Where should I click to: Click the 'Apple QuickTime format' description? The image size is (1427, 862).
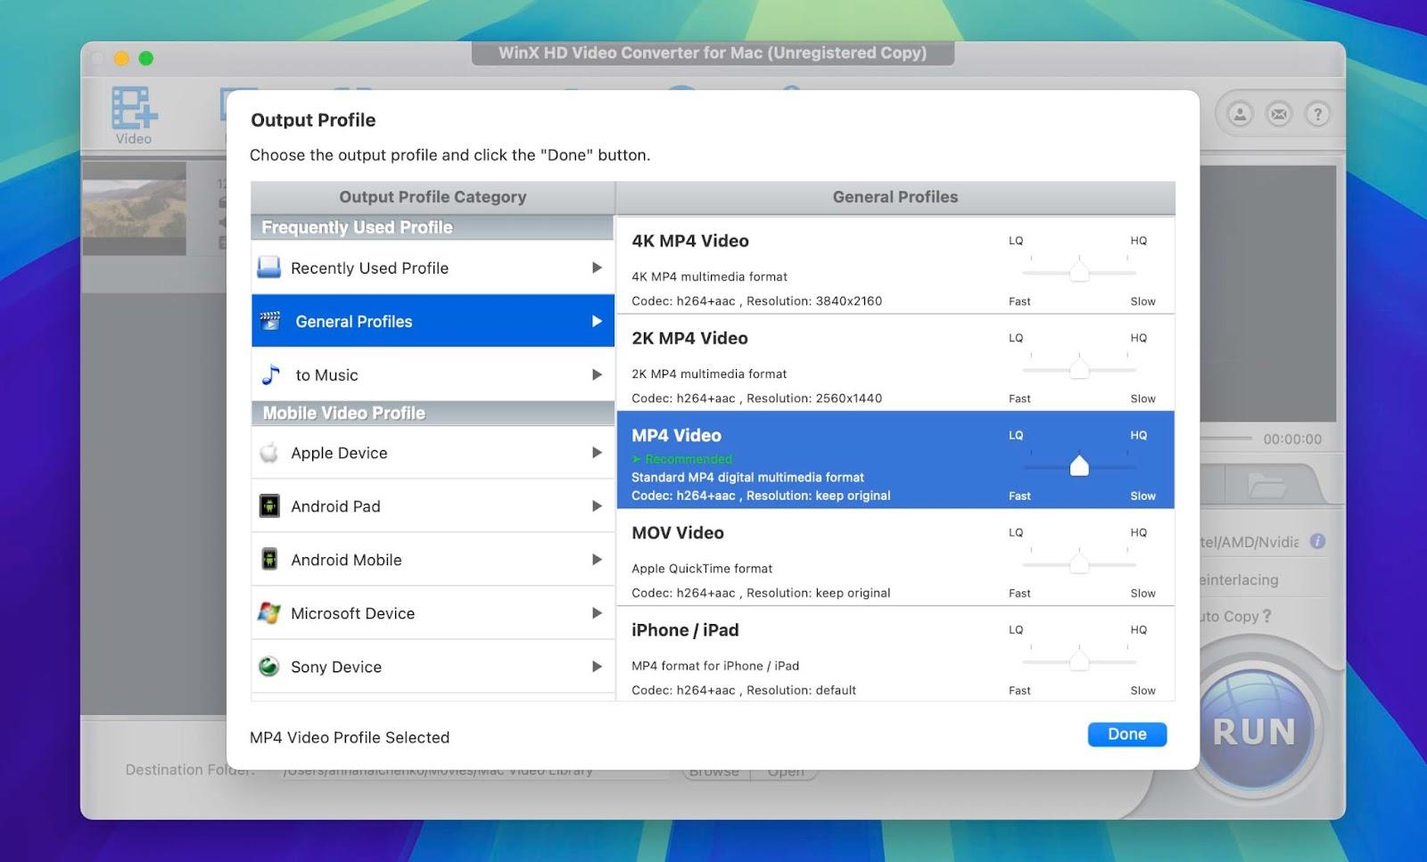702,569
